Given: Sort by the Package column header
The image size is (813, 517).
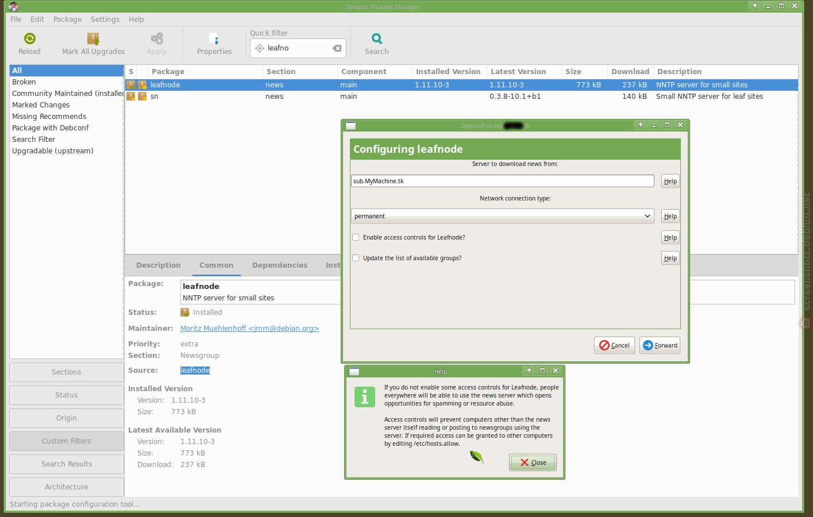Looking at the screenshot, I should point(205,72).
